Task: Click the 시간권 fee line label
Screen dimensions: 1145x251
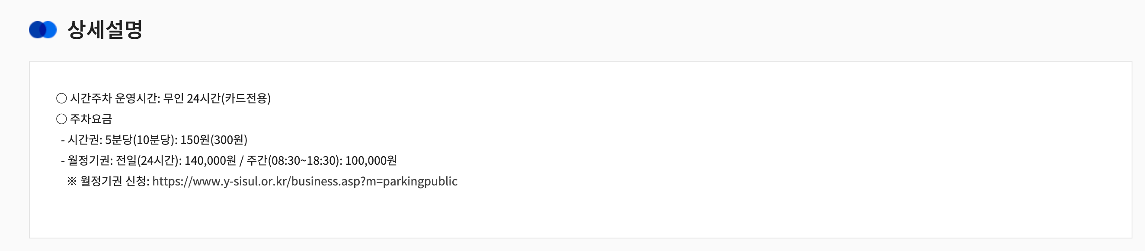Action: click(x=84, y=140)
